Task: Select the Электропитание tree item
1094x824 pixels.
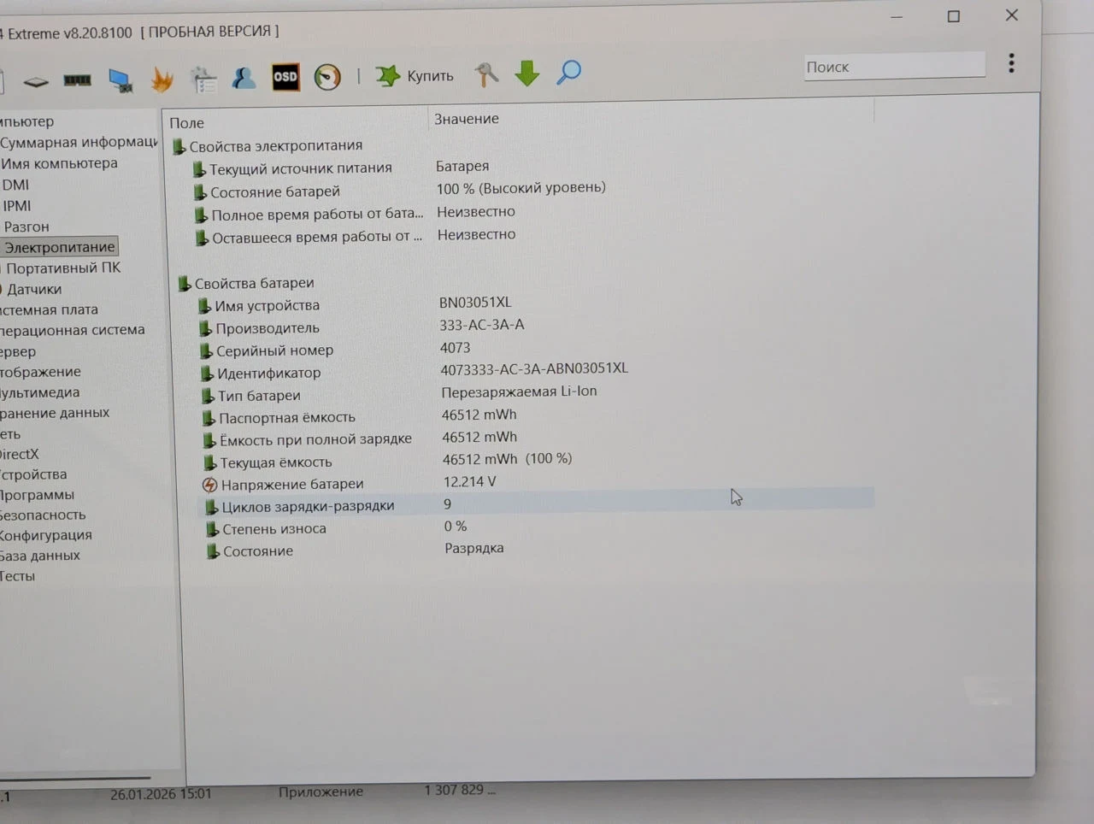Action: [59, 247]
